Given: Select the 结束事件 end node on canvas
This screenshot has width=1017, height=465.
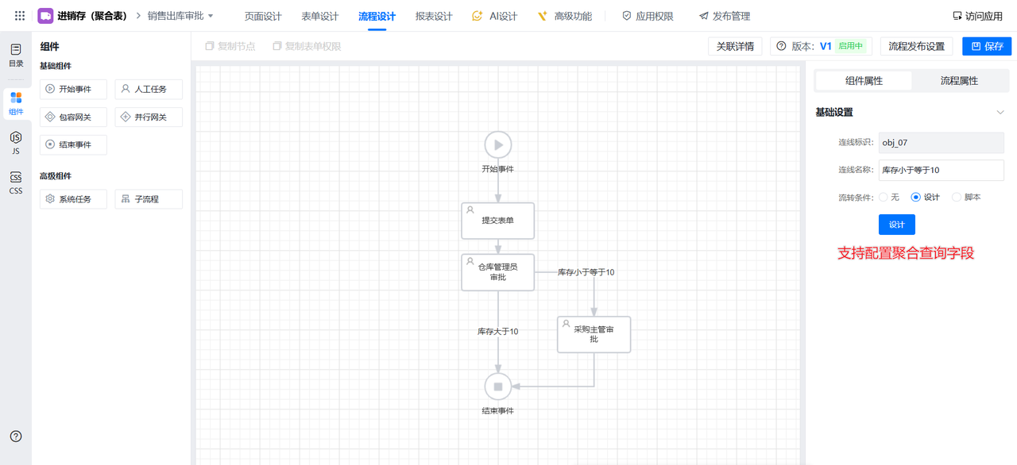Looking at the screenshot, I should coord(498,386).
